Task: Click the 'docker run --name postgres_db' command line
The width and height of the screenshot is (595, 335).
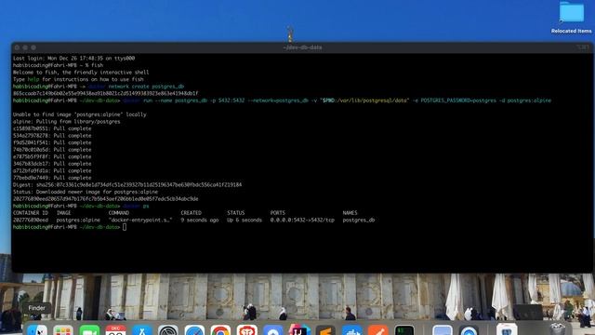Action: click(282, 100)
